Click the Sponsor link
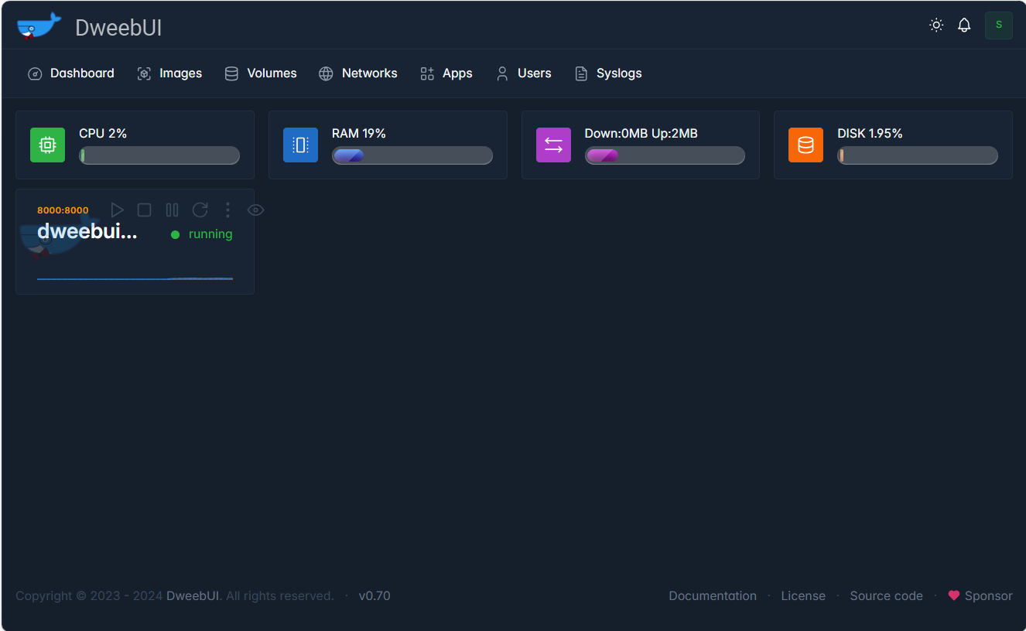 [980, 595]
